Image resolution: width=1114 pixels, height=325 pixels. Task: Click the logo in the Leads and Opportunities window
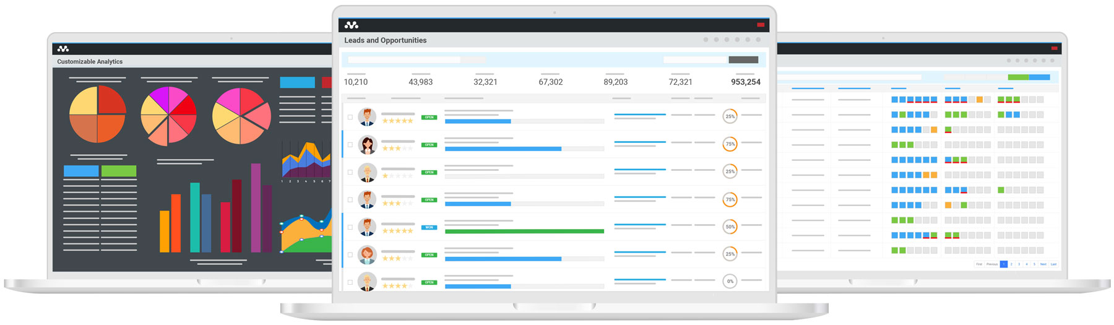click(x=352, y=25)
